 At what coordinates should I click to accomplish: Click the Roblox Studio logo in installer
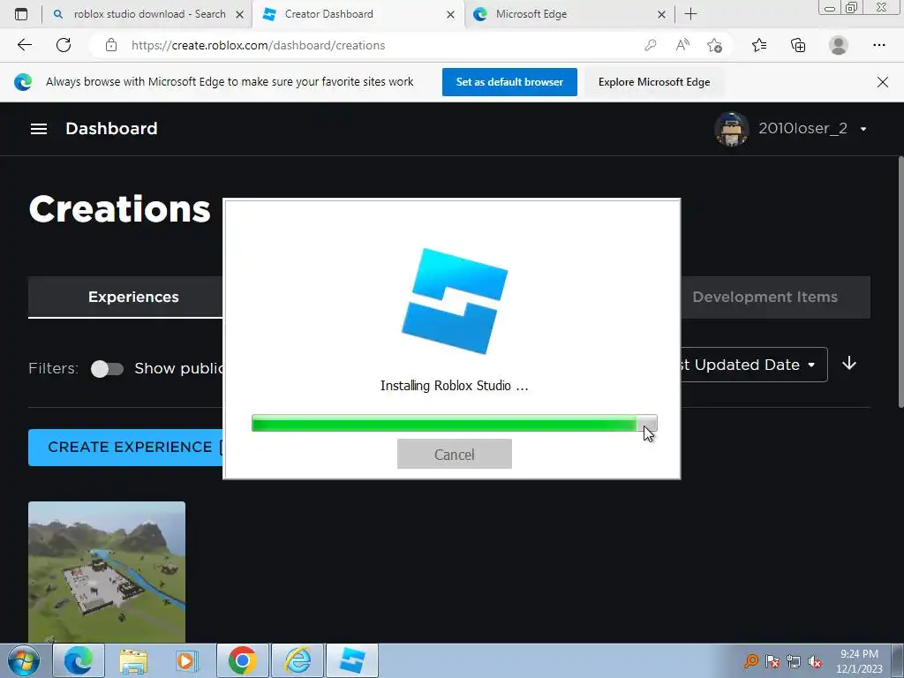pyautogui.click(x=455, y=301)
